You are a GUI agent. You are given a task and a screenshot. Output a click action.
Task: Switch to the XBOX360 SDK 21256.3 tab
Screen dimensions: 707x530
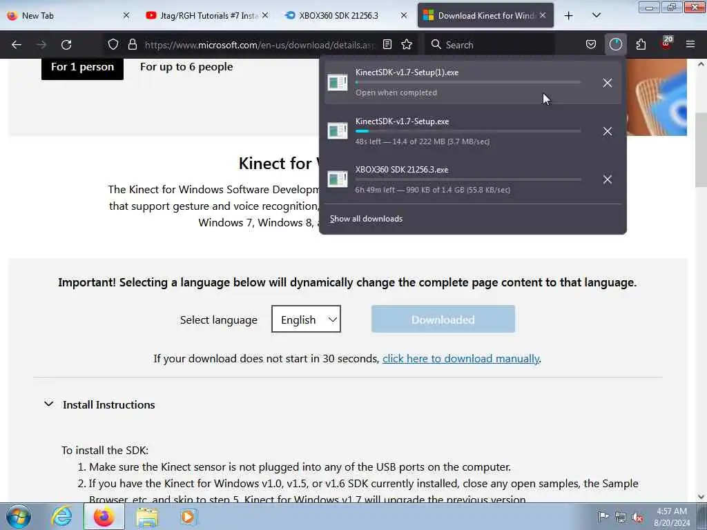(346, 16)
